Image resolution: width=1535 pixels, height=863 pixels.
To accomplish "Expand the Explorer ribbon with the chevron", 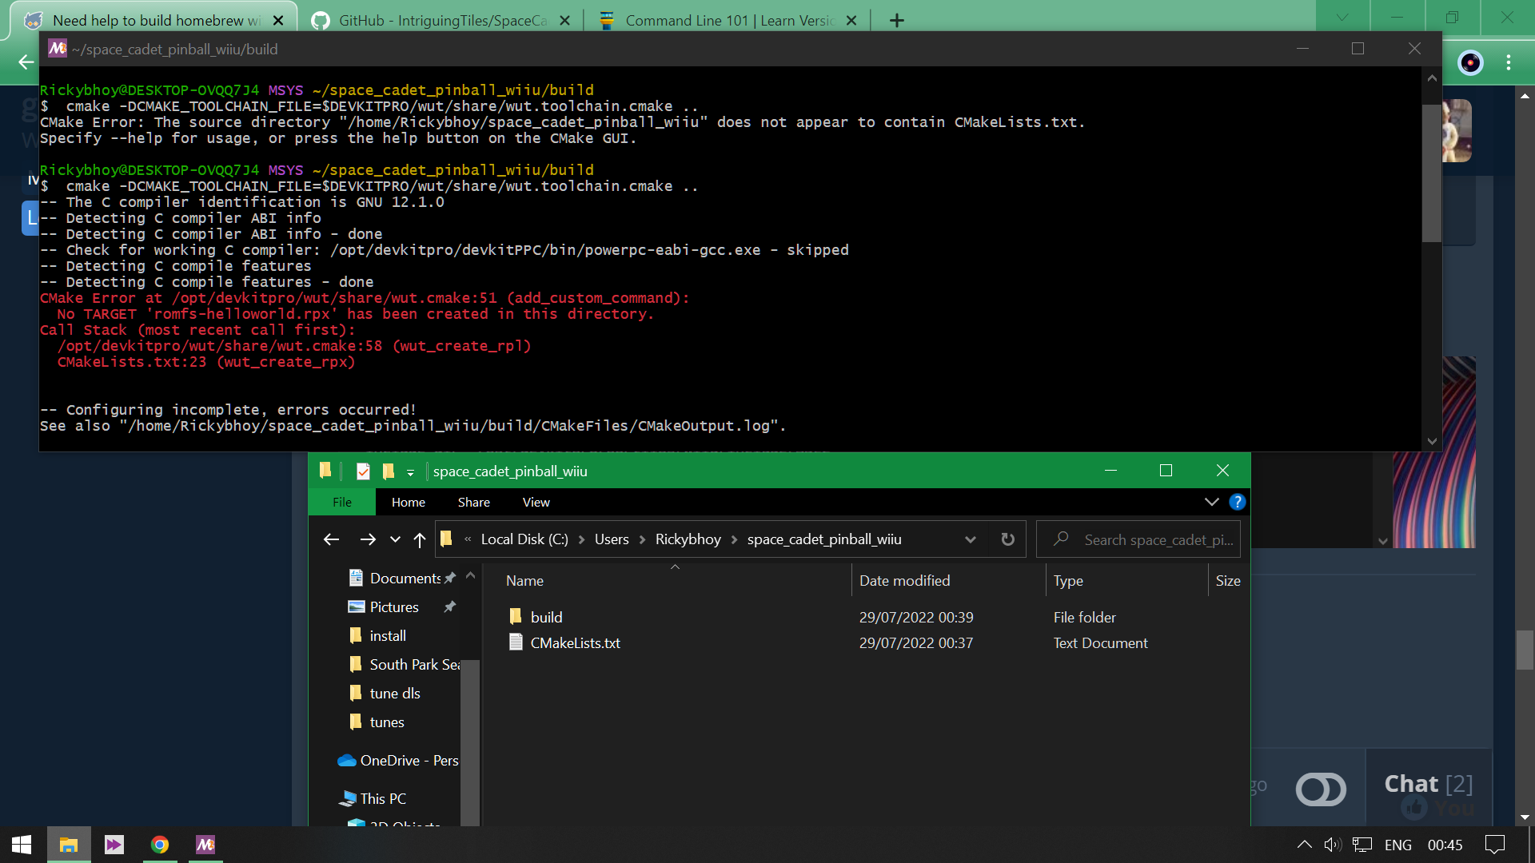I will (x=1212, y=502).
